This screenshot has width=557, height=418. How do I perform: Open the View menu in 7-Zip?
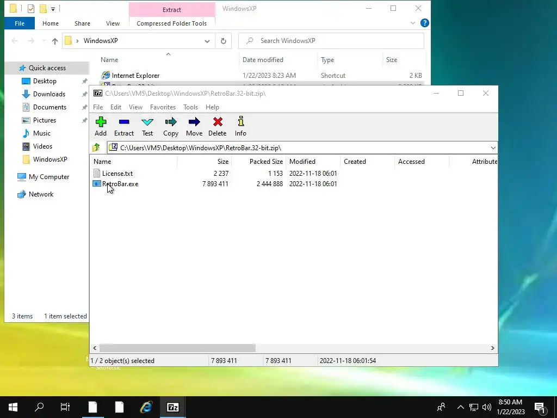pos(135,107)
